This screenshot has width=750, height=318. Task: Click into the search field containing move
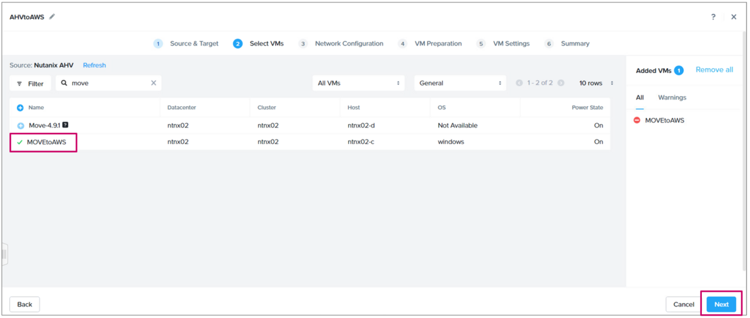coord(109,83)
